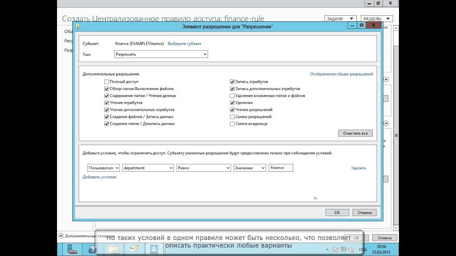Toggle the Чтение разрешений checkbox
456x256 pixels.
232,110
